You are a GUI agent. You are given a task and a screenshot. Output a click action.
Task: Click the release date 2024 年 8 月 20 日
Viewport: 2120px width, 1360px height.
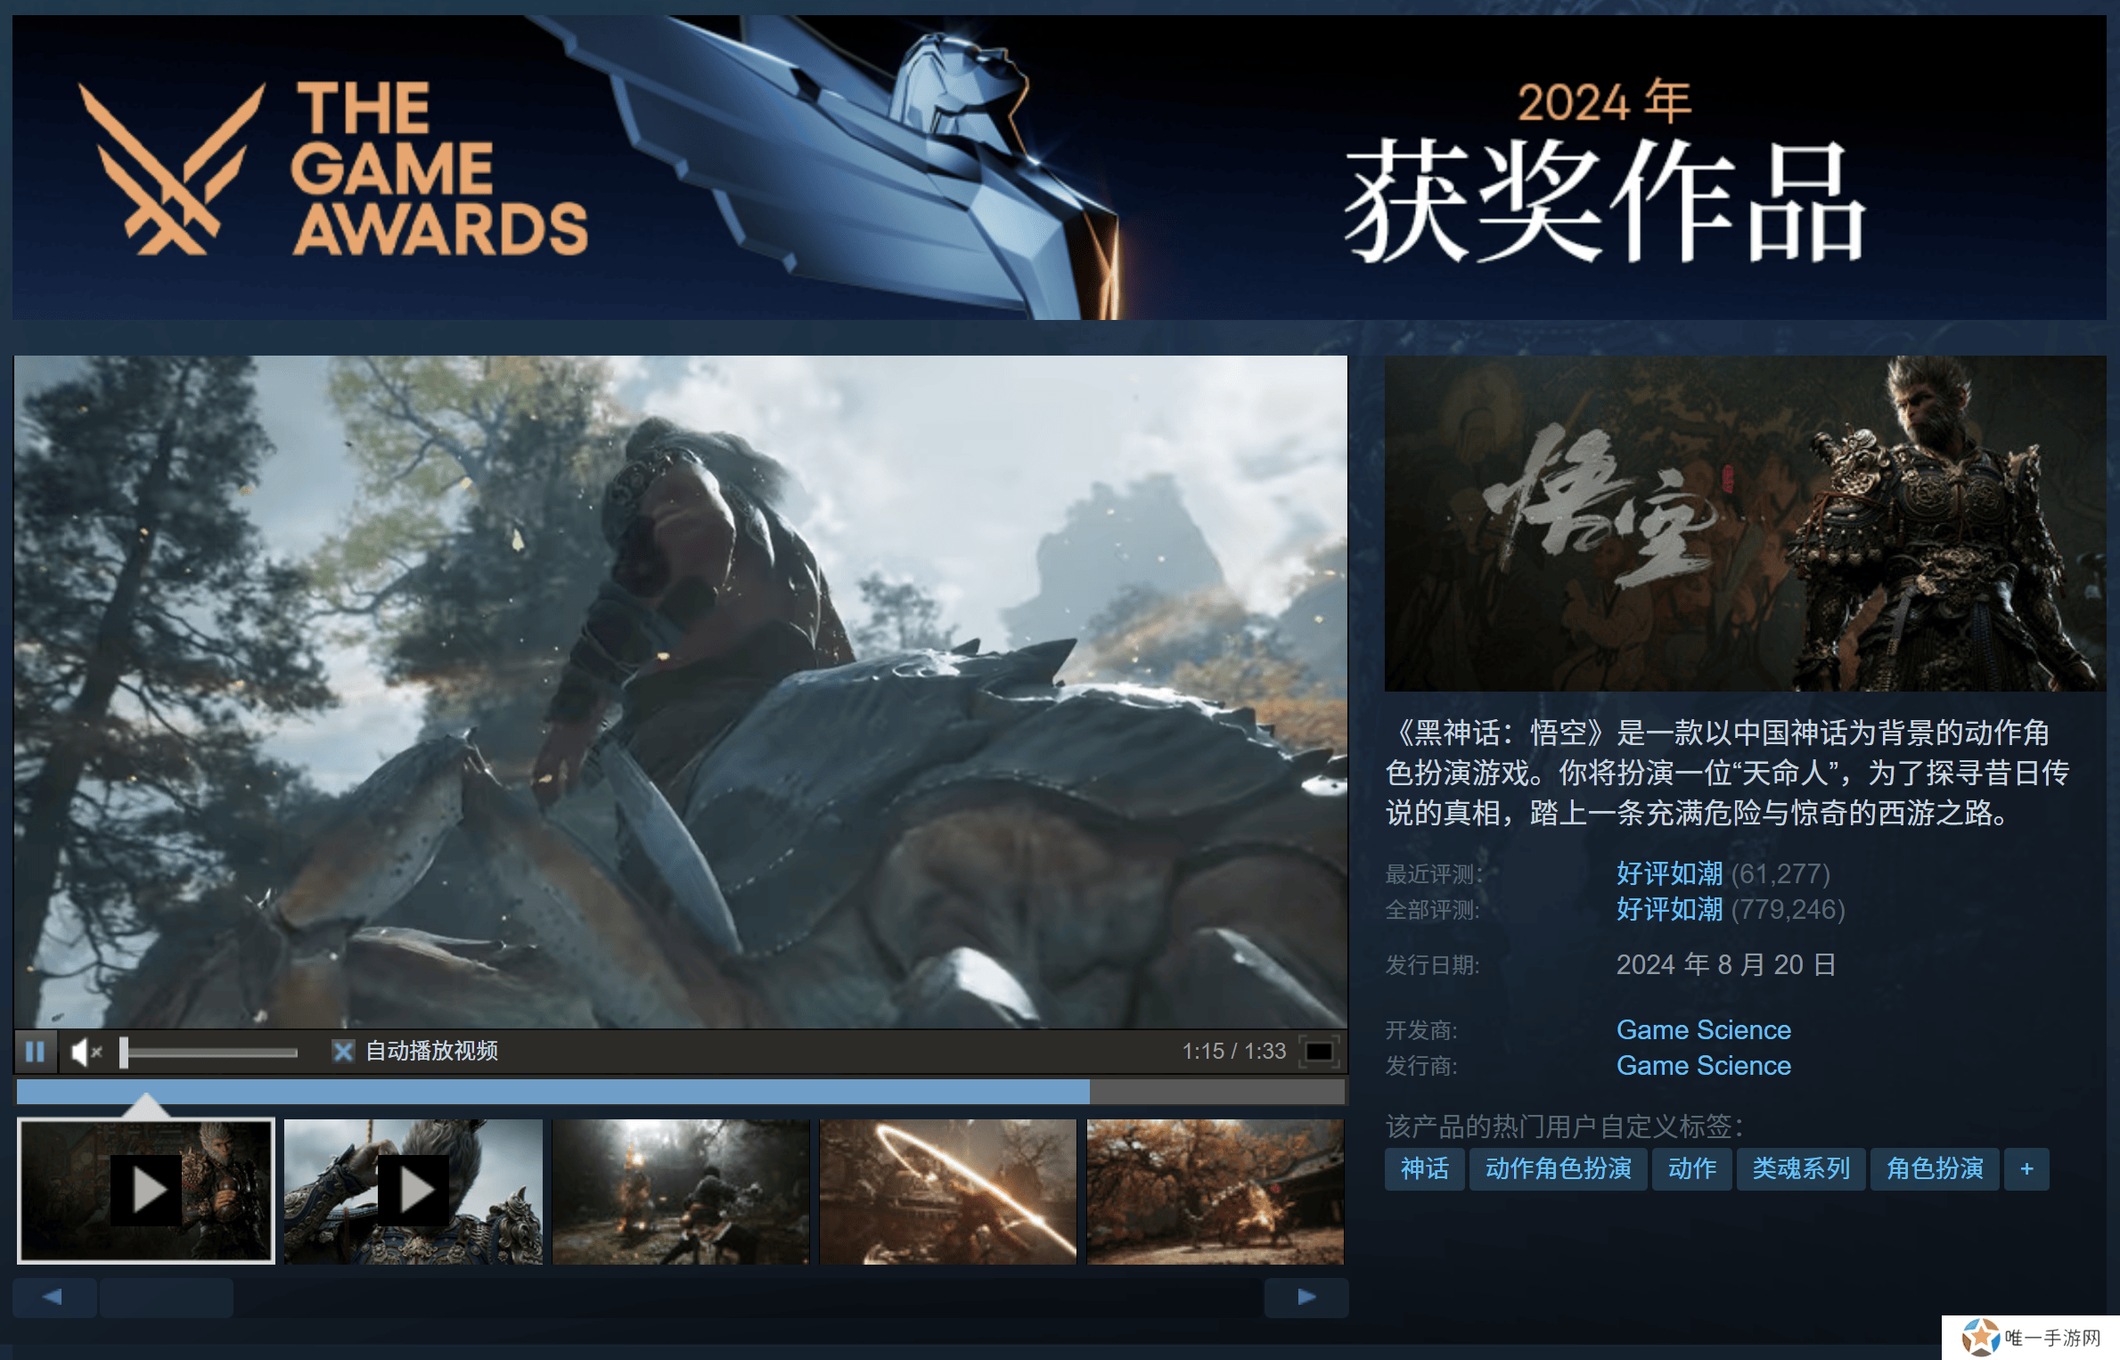click(1726, 965)
